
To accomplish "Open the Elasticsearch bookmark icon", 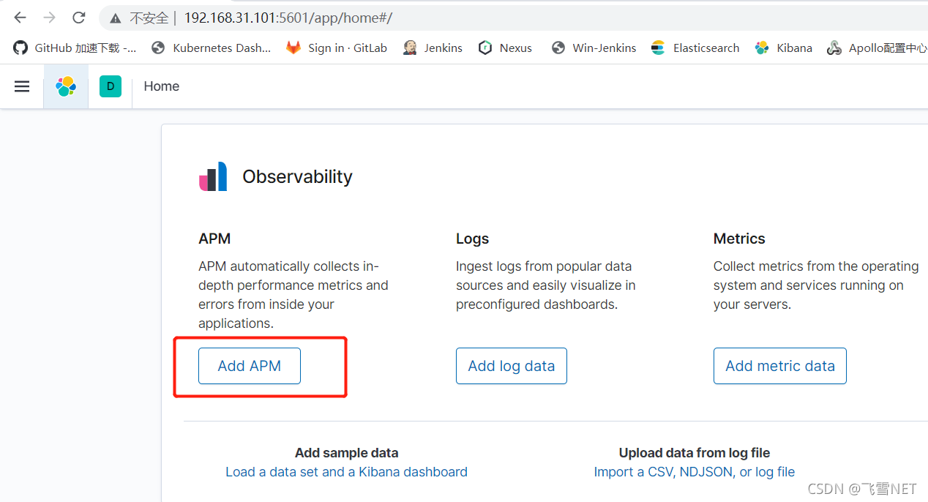I will [x=657, y=47].
